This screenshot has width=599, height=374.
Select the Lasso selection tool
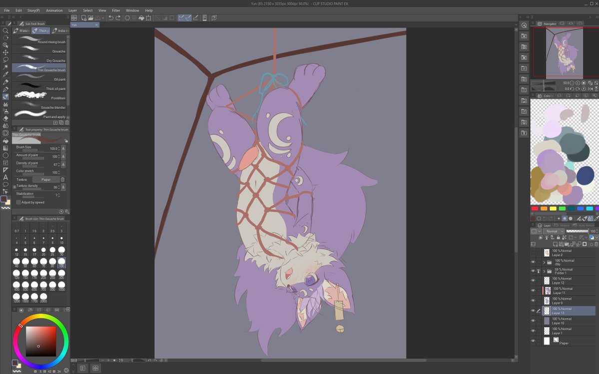point(5,59)
